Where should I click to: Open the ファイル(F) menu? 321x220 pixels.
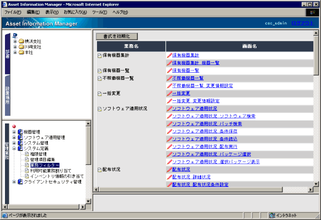click(13, 12)
